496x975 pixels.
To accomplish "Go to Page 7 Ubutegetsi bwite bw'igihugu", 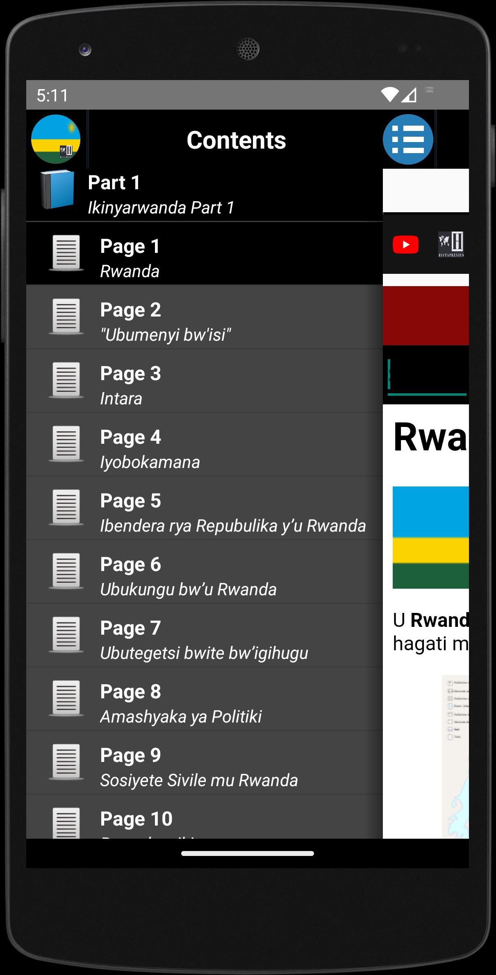I will coord(205,635).
